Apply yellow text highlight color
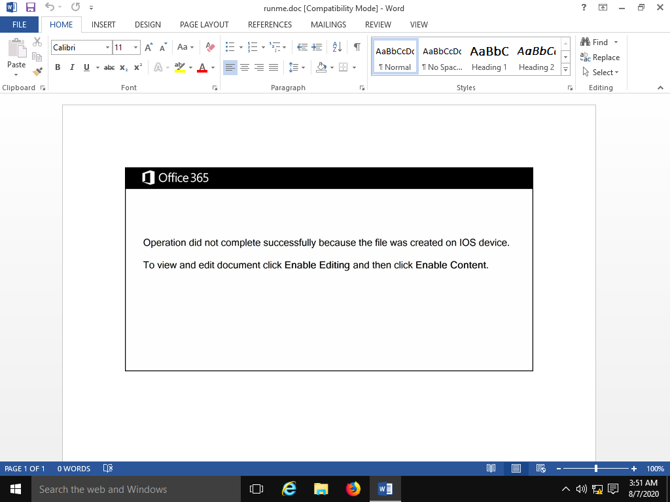The width and height of the screenshot is (670, 502). pos(180,67)
